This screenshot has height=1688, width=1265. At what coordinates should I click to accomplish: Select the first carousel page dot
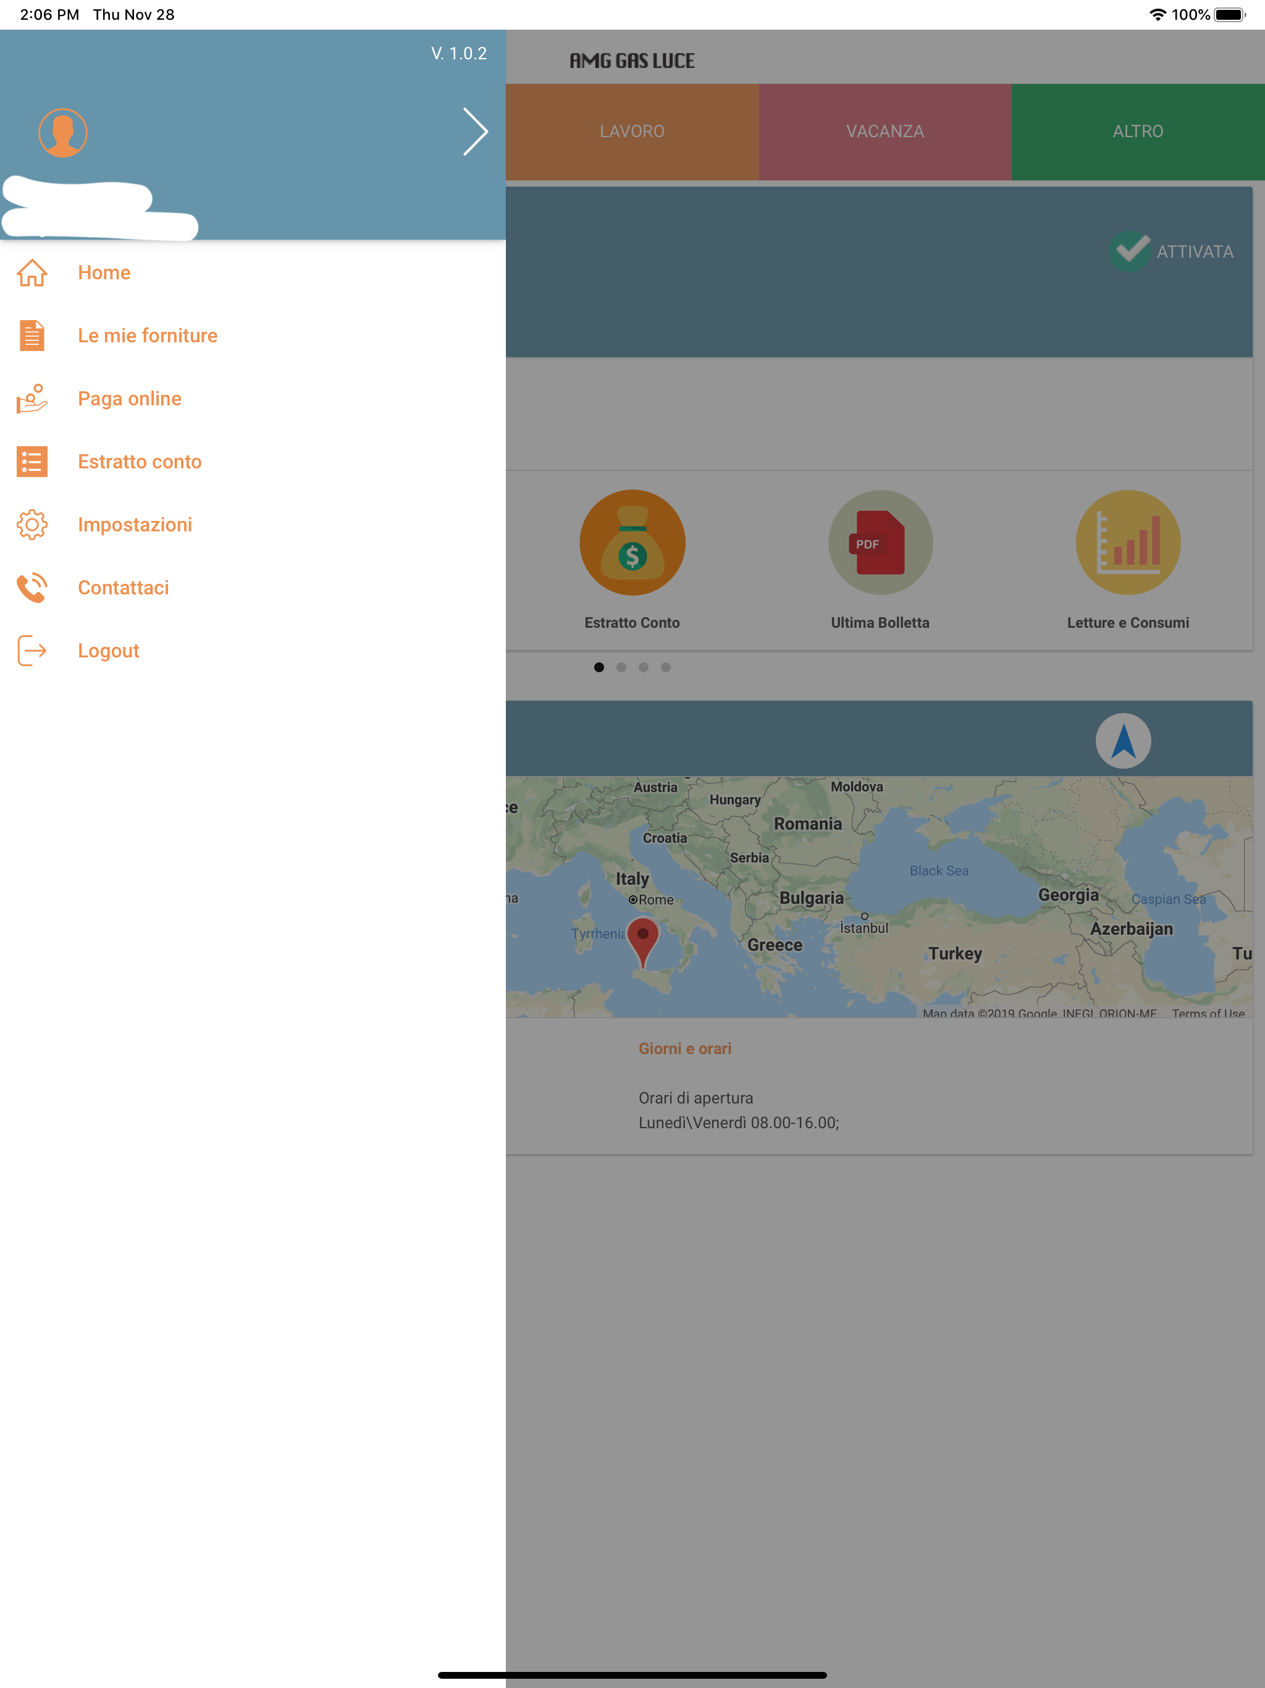click(x=599, y=667)
